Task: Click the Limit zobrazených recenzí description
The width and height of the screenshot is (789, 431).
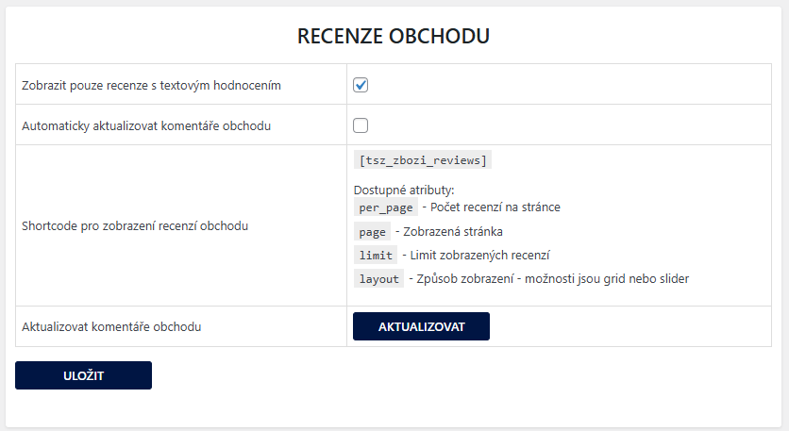Action: tap(479, 255)
